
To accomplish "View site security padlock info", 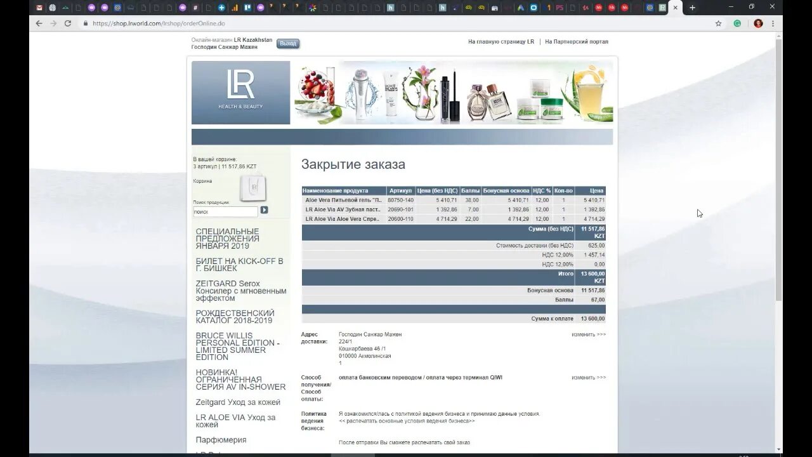I will 86,23.
